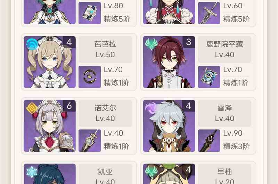Screen dimensions: 278x184
Task: Tap 鹿野院平藏's constellation 3 badge
Action: click(x=189, y=42)
